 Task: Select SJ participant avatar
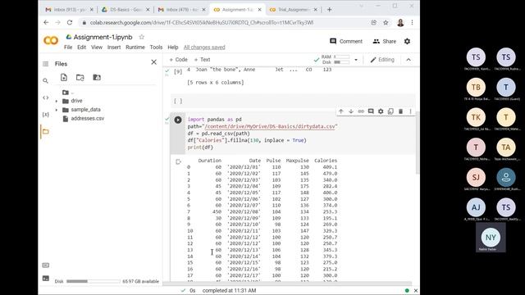pos(476,177)
